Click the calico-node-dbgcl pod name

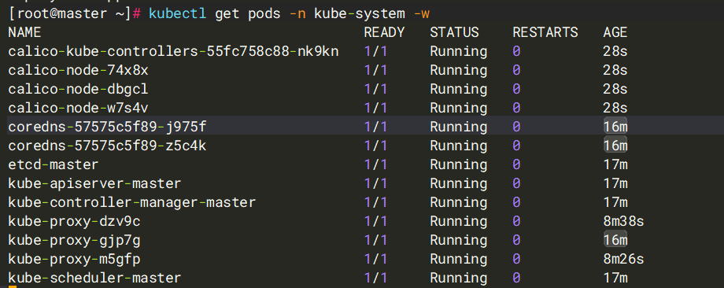point(78,89)
